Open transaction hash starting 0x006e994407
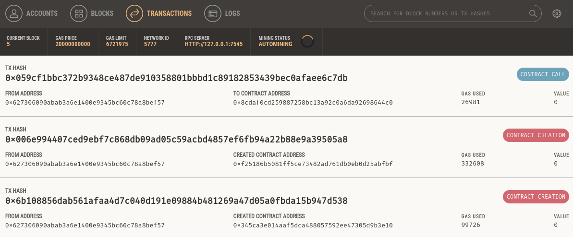Image resolution: width=573 pixels, height=237 pixels. click(x=176, y=140)
